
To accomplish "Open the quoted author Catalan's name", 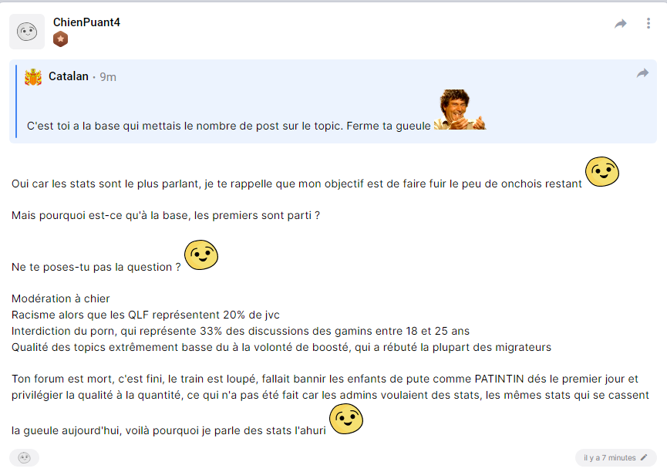I will pyautogui.click(x=69, y=76).
